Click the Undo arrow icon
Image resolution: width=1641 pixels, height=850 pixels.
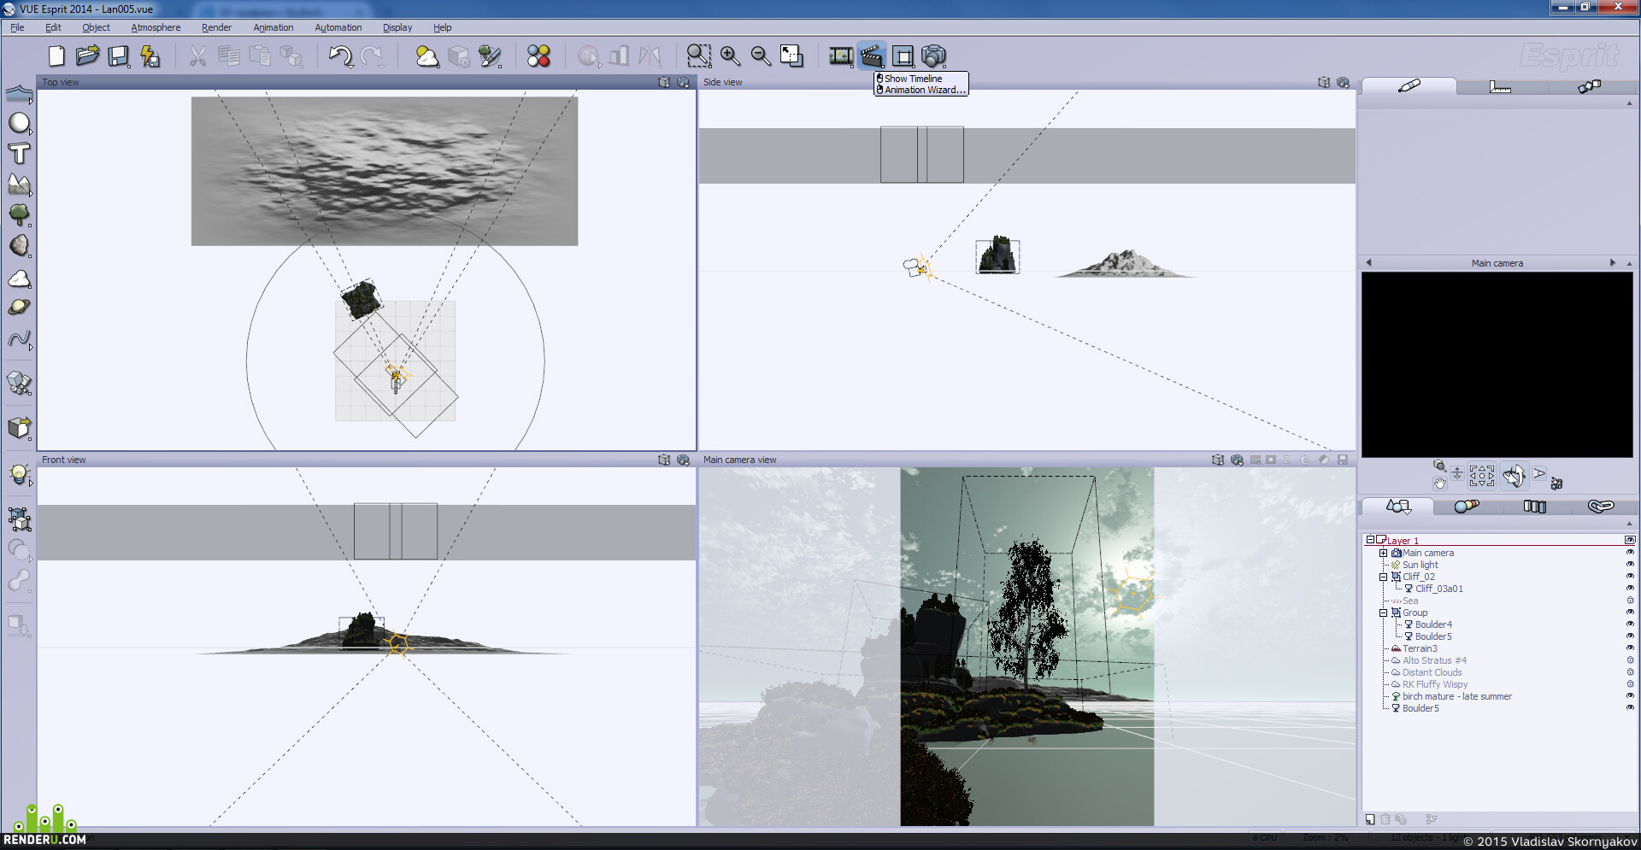340,56
